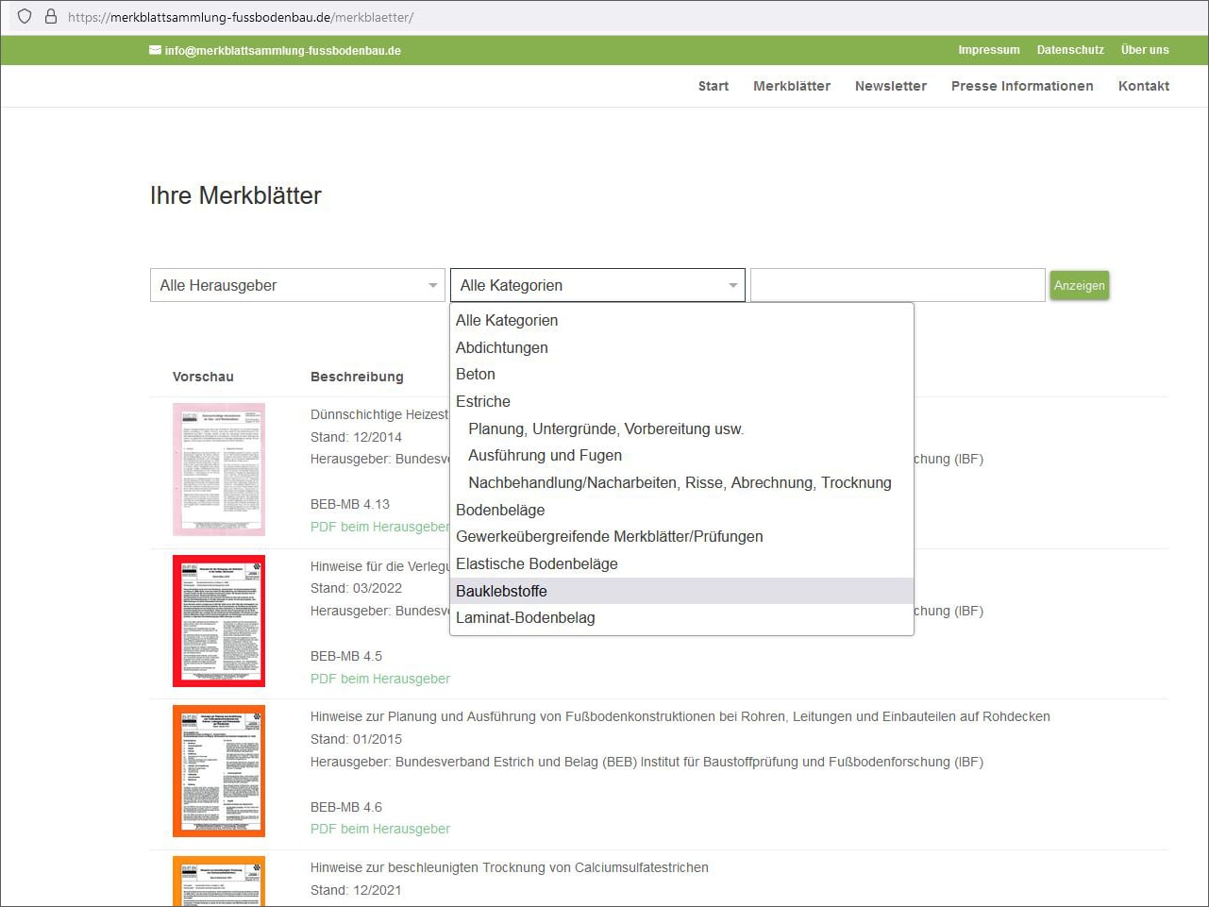Expand the Alle Herausgeber dropdown
1209x907 pixels.
pyautogui.click(x=297, y=285)
